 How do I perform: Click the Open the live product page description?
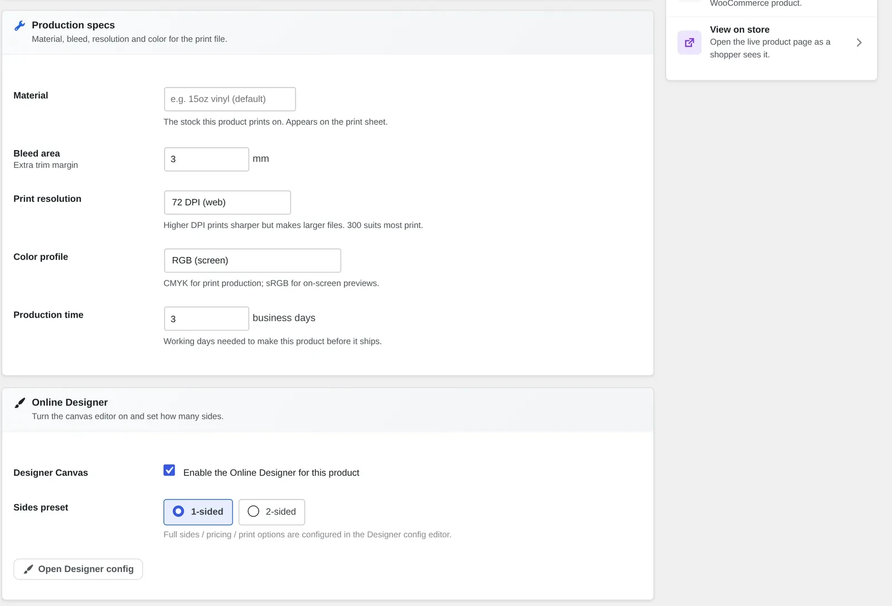pos(770,49)
